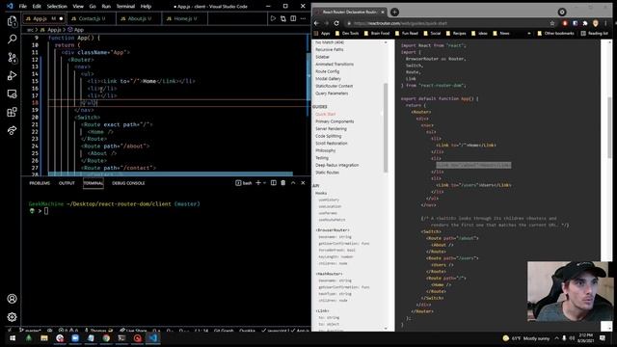Click the docs sidebar scrollbar
The height and width of the screenshot is (347, 617).
click(386, 128)
